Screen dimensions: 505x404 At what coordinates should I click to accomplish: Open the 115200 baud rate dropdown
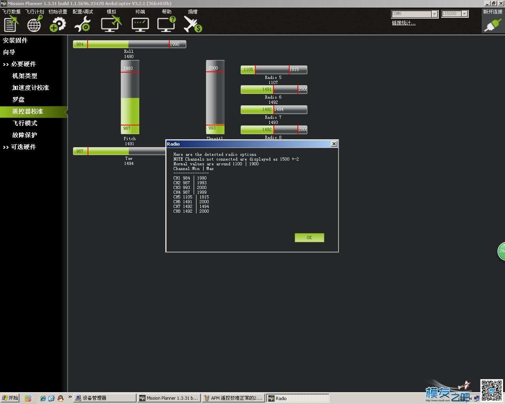pos(465,14)
